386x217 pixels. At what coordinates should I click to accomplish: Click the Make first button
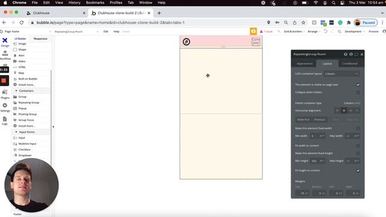click(x=303, y=119)
